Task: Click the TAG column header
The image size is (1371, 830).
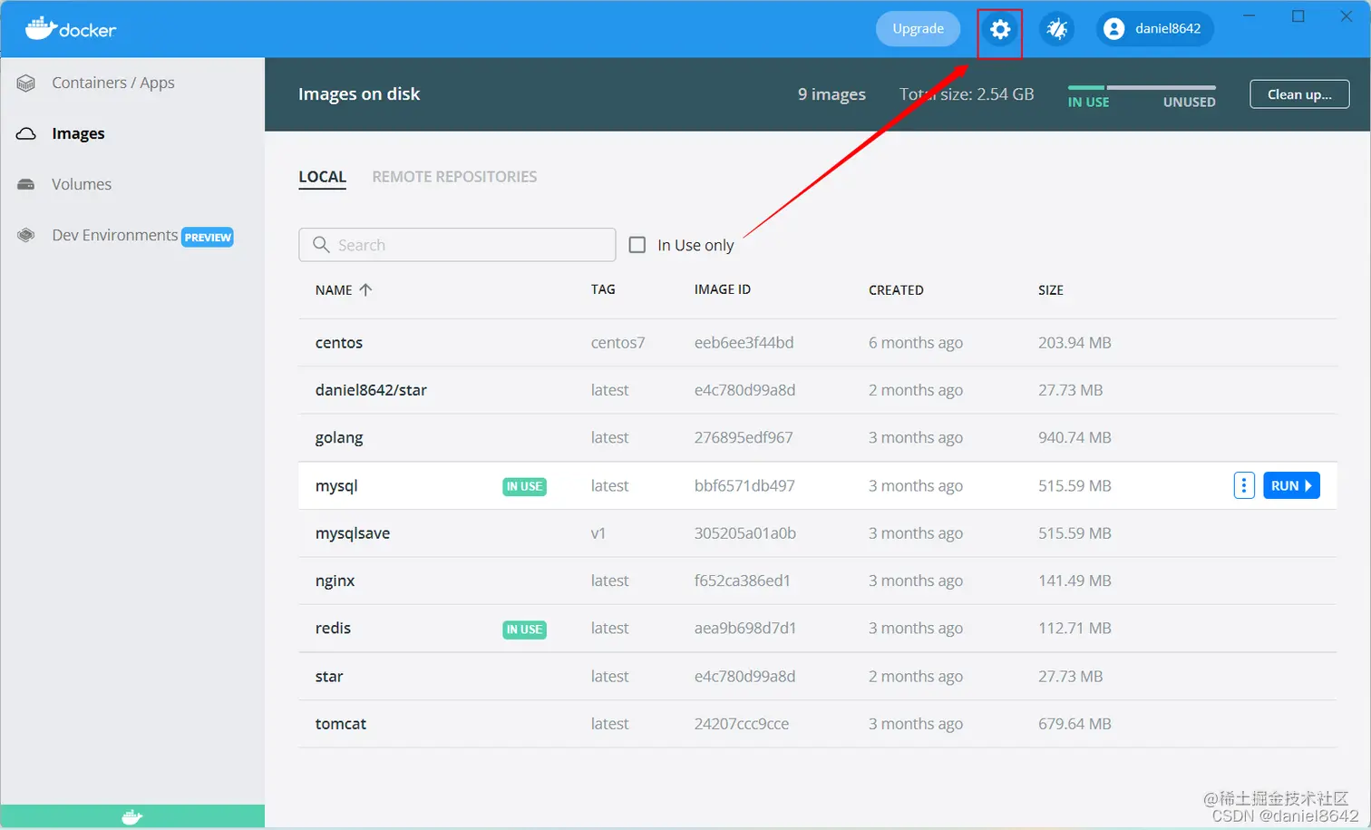Action: 603,289
